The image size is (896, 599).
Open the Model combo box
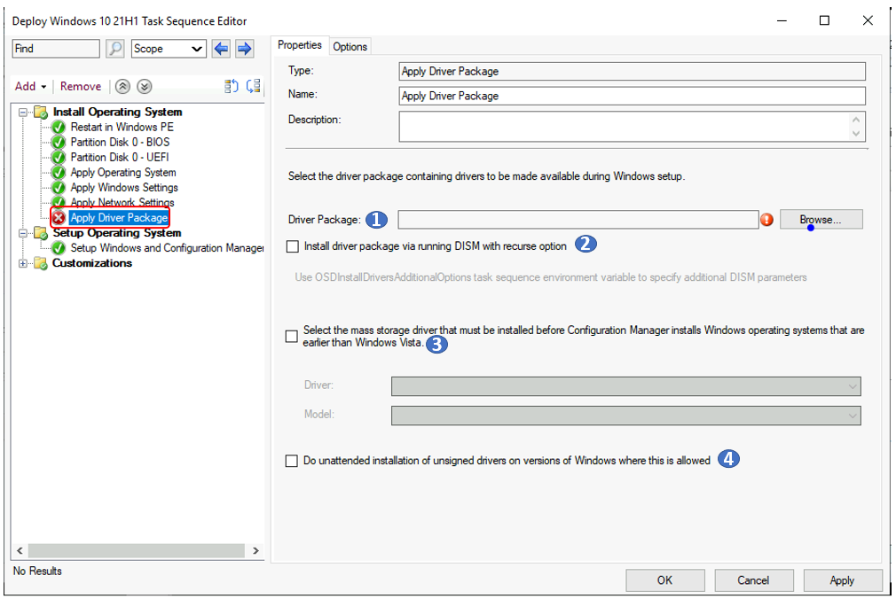(x=625, y=415)
